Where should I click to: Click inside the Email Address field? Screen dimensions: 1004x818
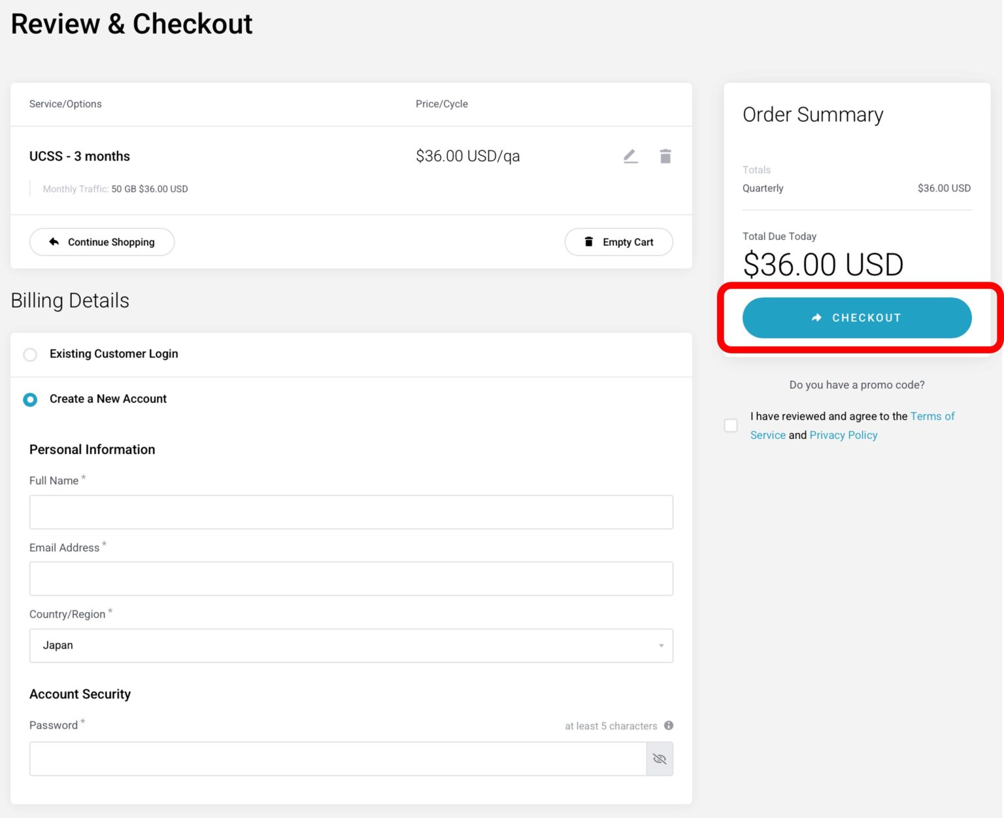pyautogui.click(x=351, y=578)
